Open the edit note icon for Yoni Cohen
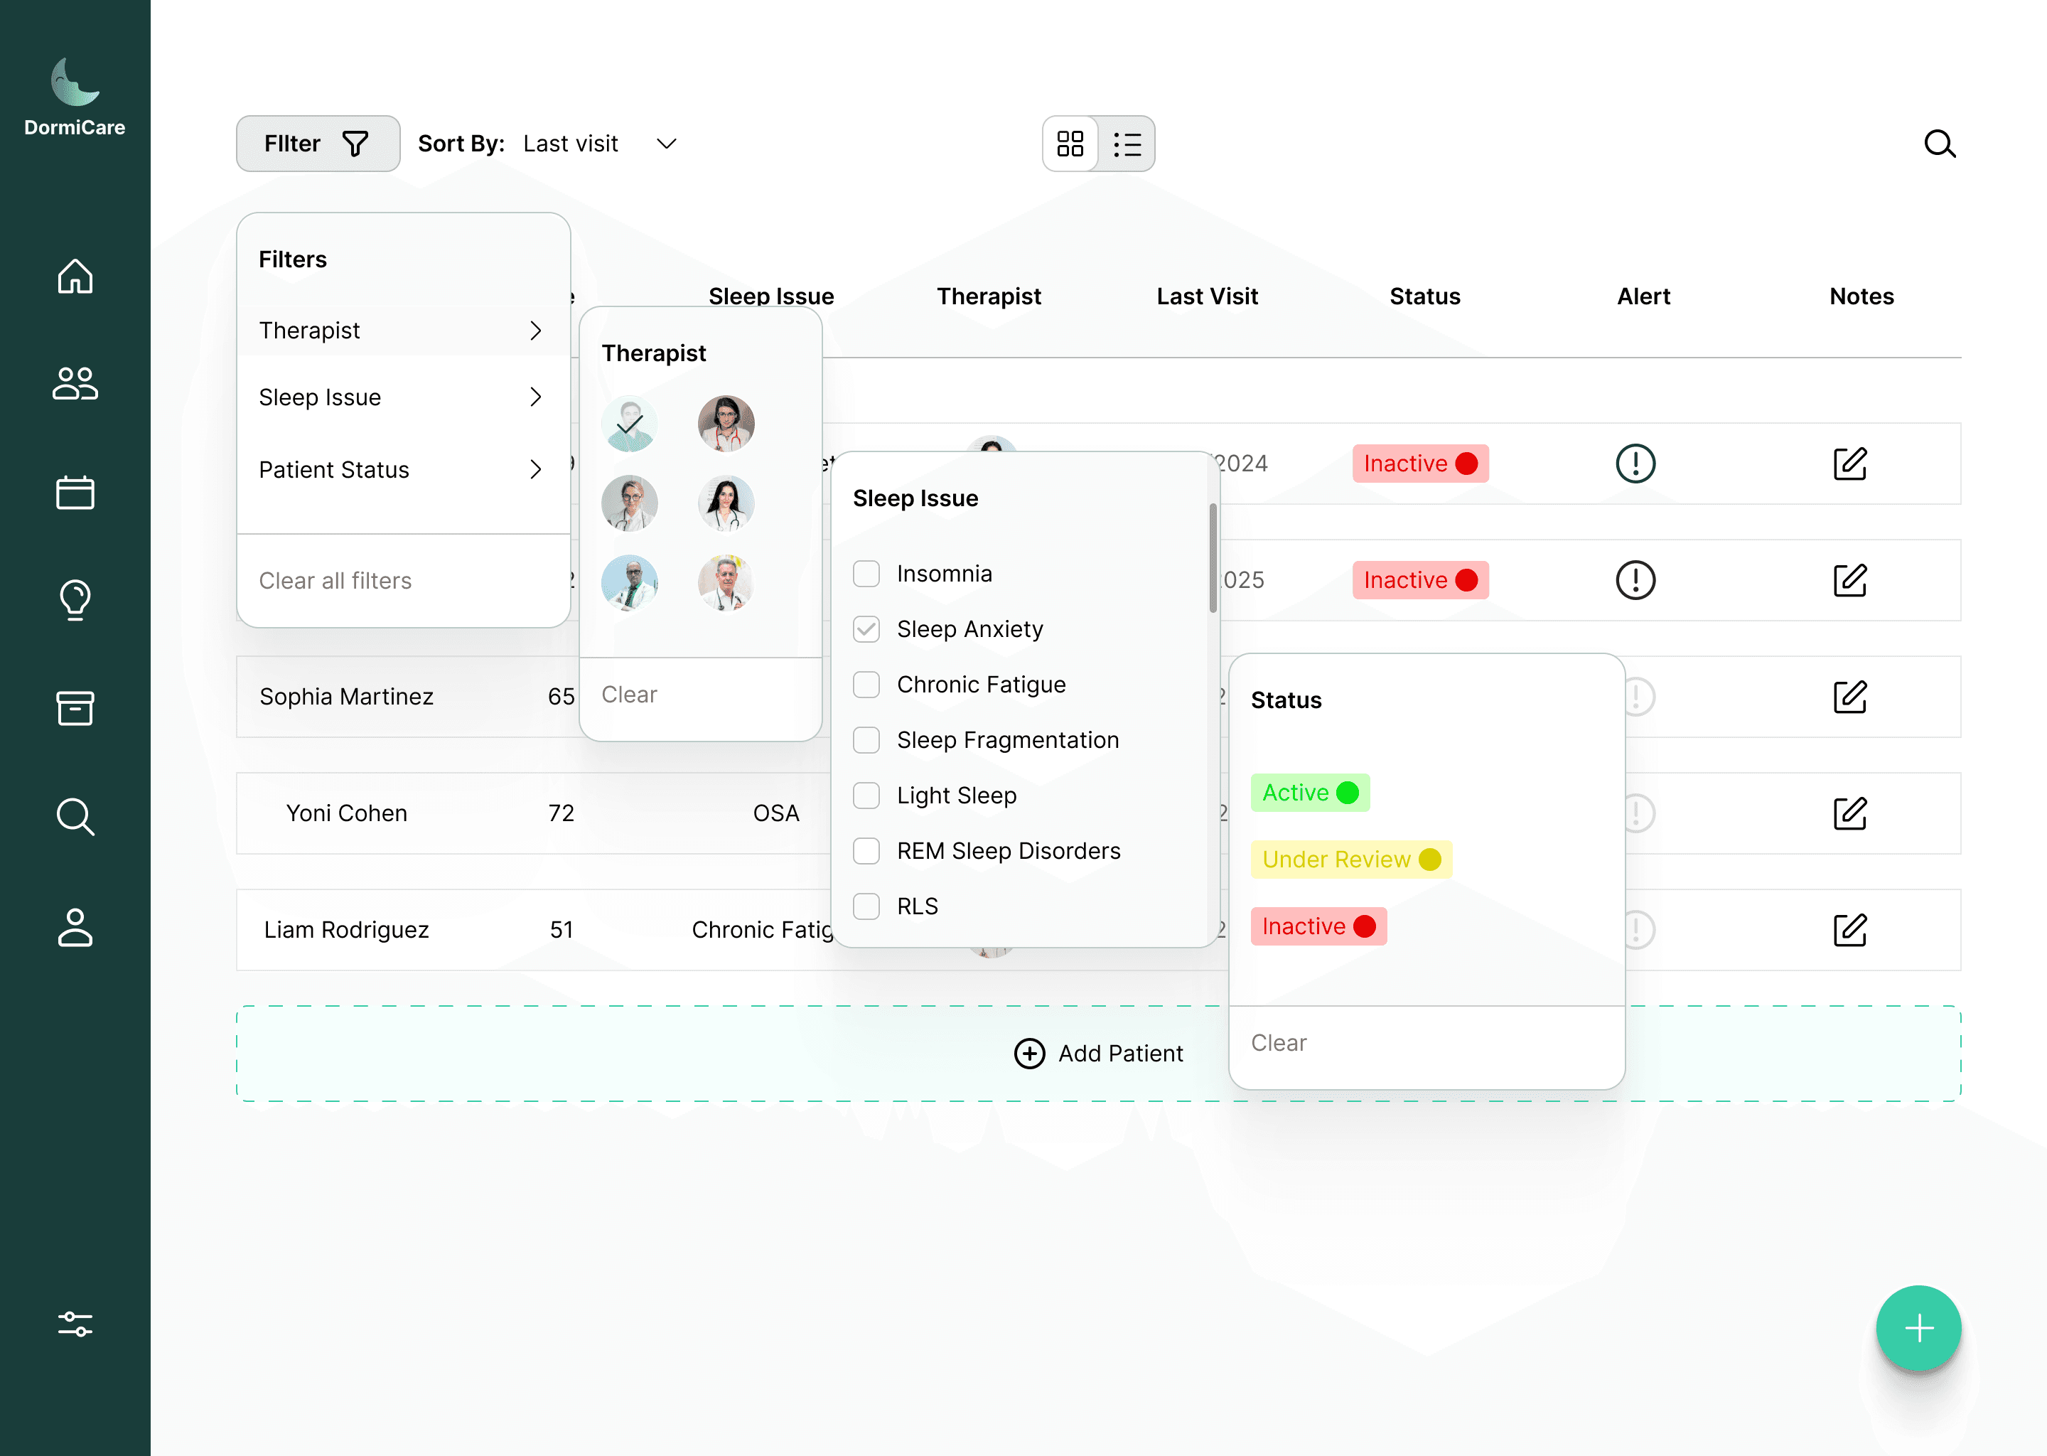The height and width of the screenshot is (1456, 2047). 1850,813
